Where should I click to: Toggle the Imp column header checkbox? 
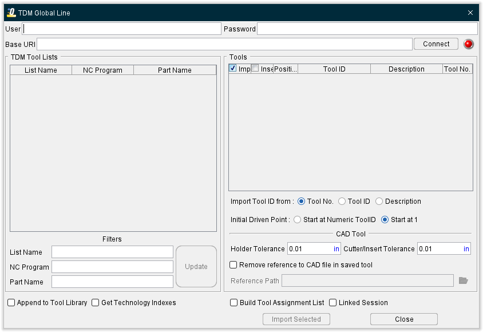233,68
